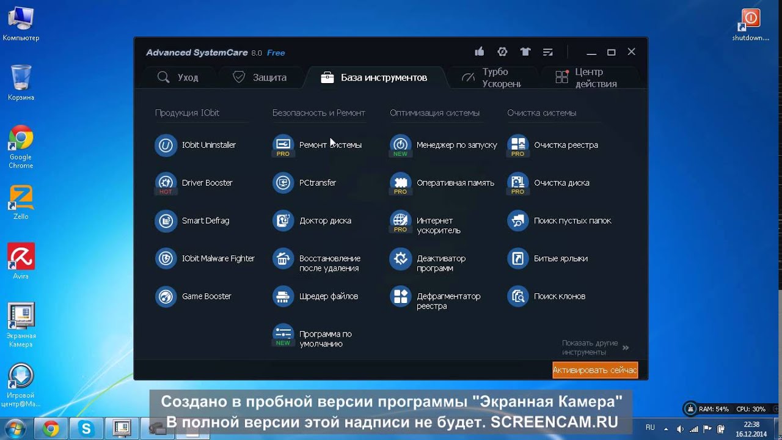
Task: Click the Оптимизация системы heading
Action: 434,113
